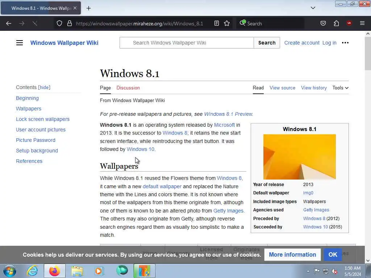The width and height of the screenshot is (371, 278).
Task: Open the View source tab
Action: (x=282, y=88)
